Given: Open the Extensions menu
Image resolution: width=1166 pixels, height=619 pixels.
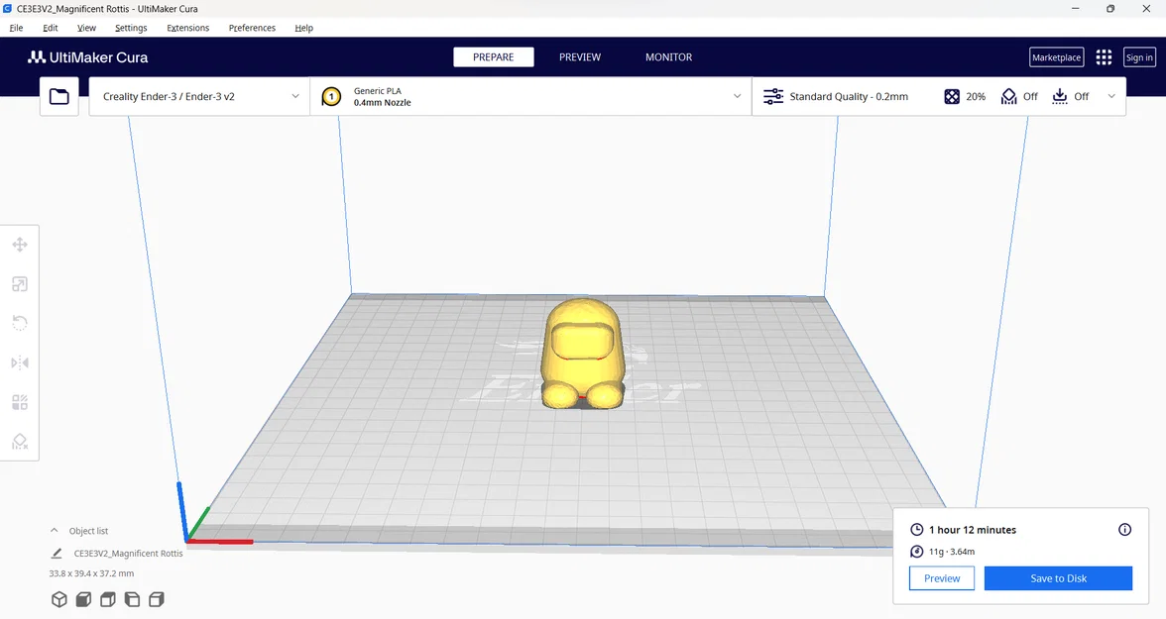Looking at the screenshot, I should 188,28.
